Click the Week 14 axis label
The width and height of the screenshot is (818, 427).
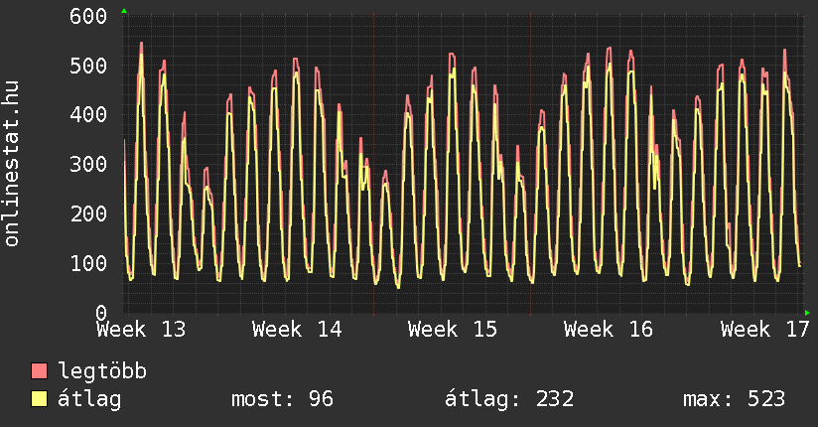tap(296, 329)
